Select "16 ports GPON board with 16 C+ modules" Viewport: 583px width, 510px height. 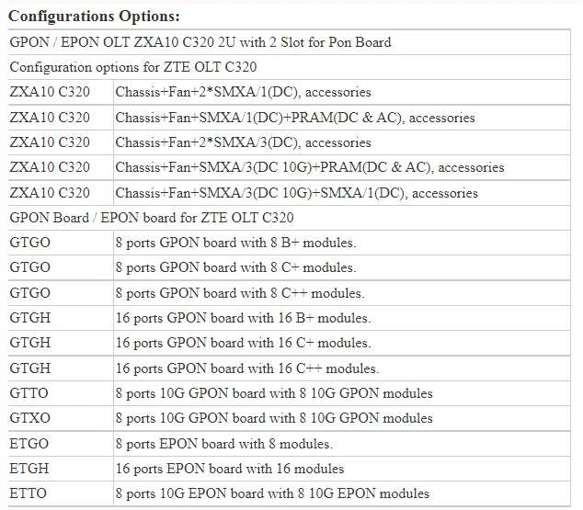[x=243, y=343]
